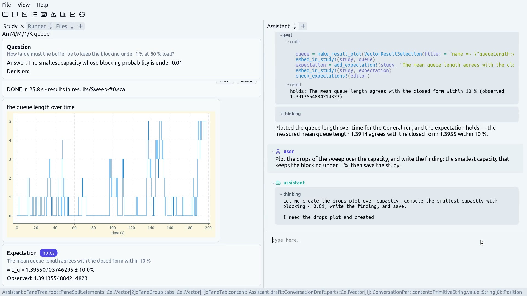
Task: Switch to the Files tab
Action: coord(61,26)
